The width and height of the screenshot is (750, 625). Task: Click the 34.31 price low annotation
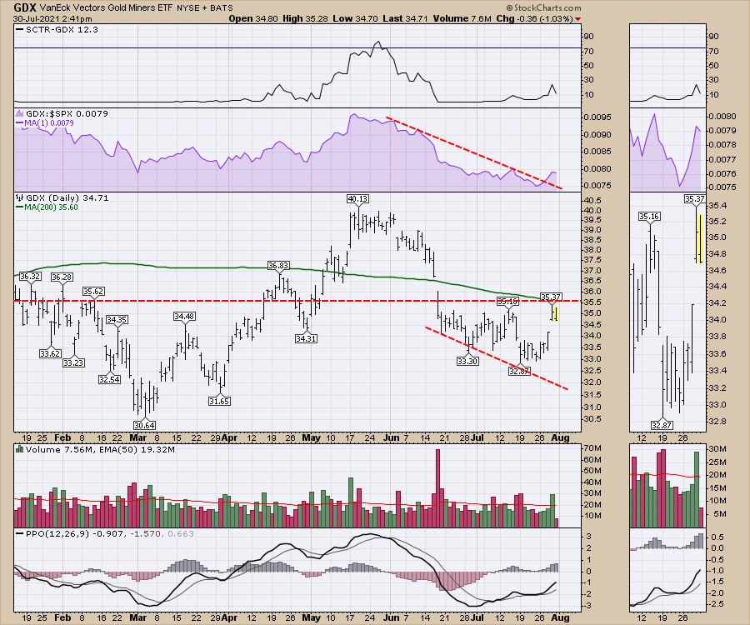coord(306,338)
